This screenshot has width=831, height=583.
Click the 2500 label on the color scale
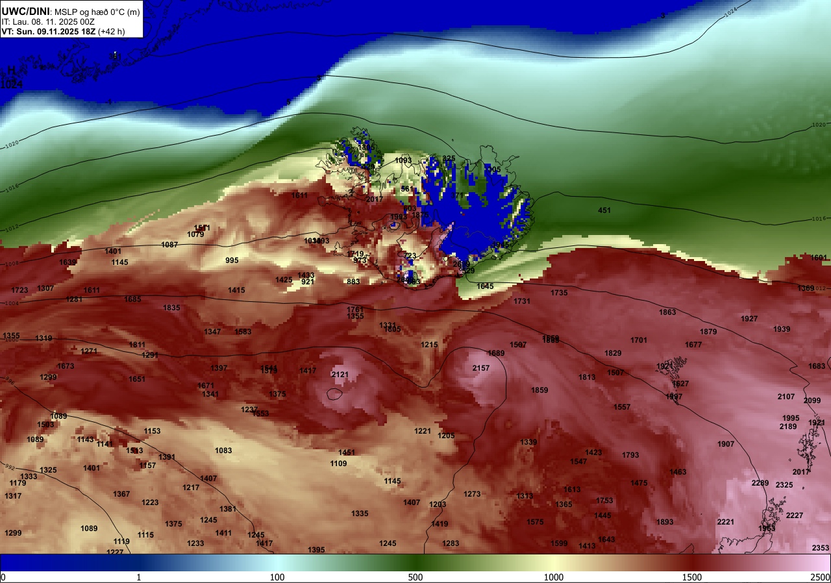pos(821,577)
